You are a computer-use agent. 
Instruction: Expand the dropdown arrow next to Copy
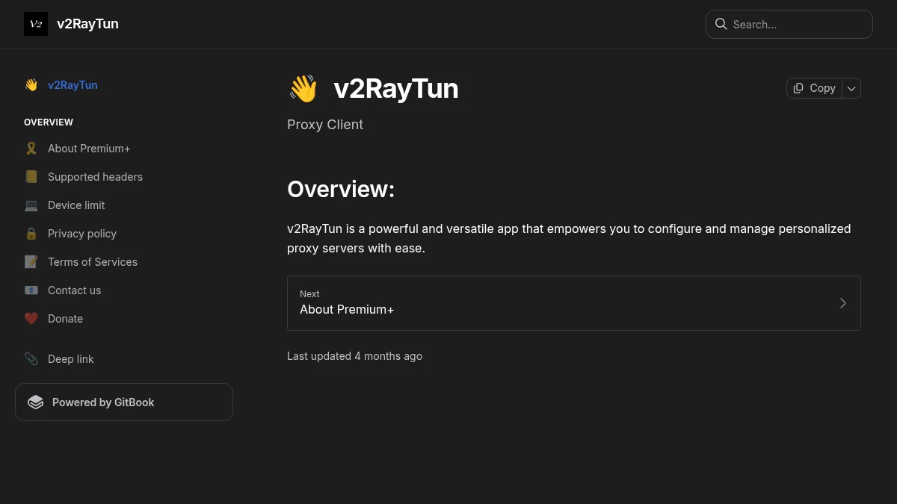pos(851,88)
